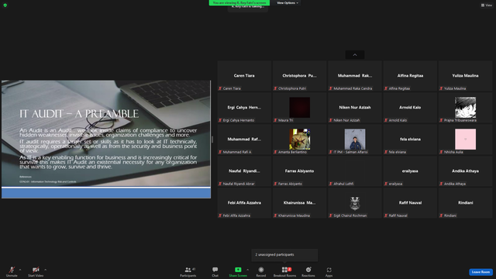Collapse gallery with the up chevron
Viewport: 496px width, 279px height.
pyautogui.click(x=355, y=55)
